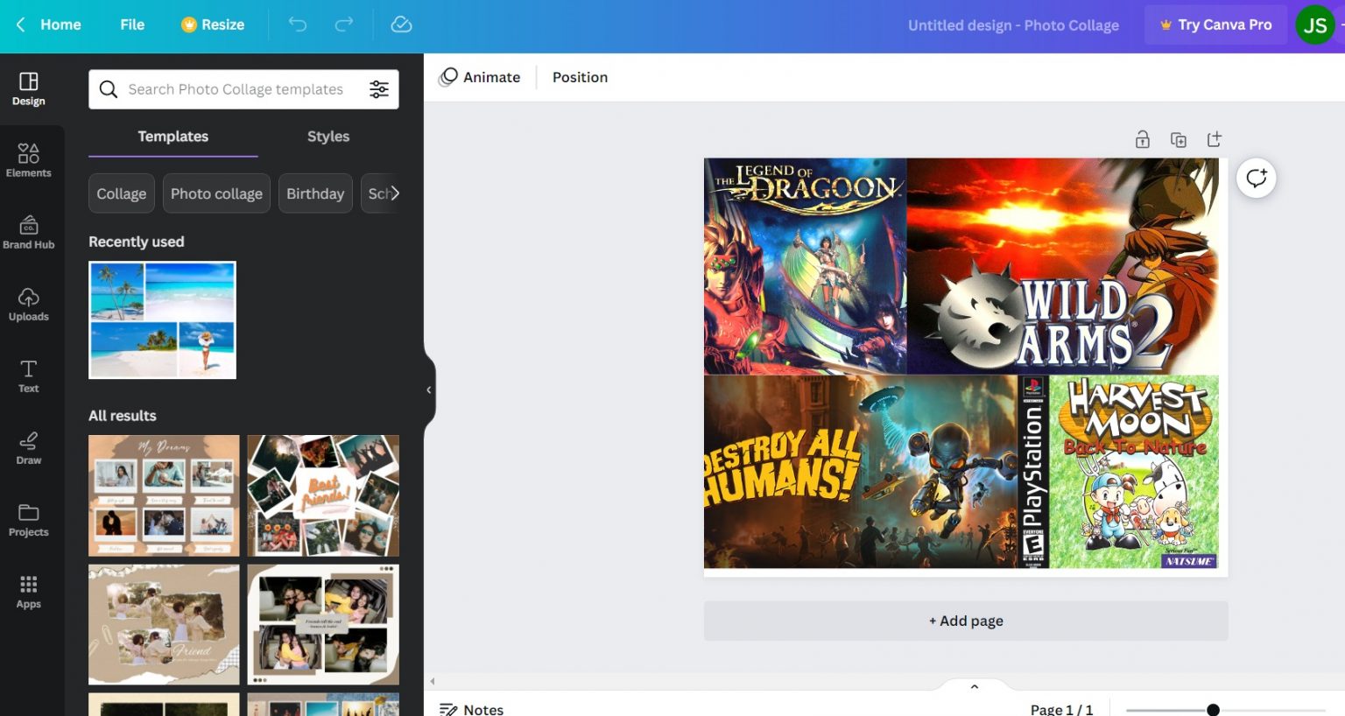Duplicate the page using the copy icon

1179,140
